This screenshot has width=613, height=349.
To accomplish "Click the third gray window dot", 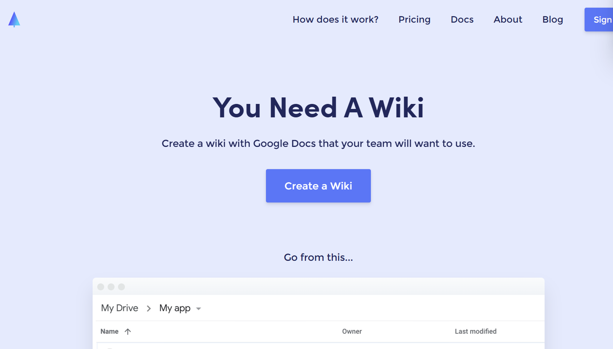I will point(121,287).
